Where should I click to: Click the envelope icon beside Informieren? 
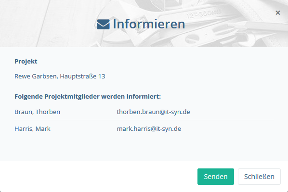tap(103, 24)
